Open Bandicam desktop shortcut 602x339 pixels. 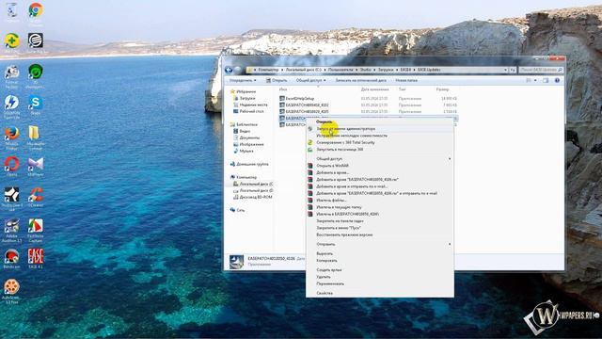[x=12, y=256]
